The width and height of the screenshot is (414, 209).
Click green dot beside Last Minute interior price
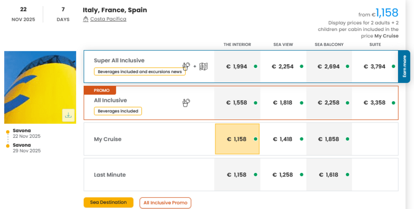[255, 175]
